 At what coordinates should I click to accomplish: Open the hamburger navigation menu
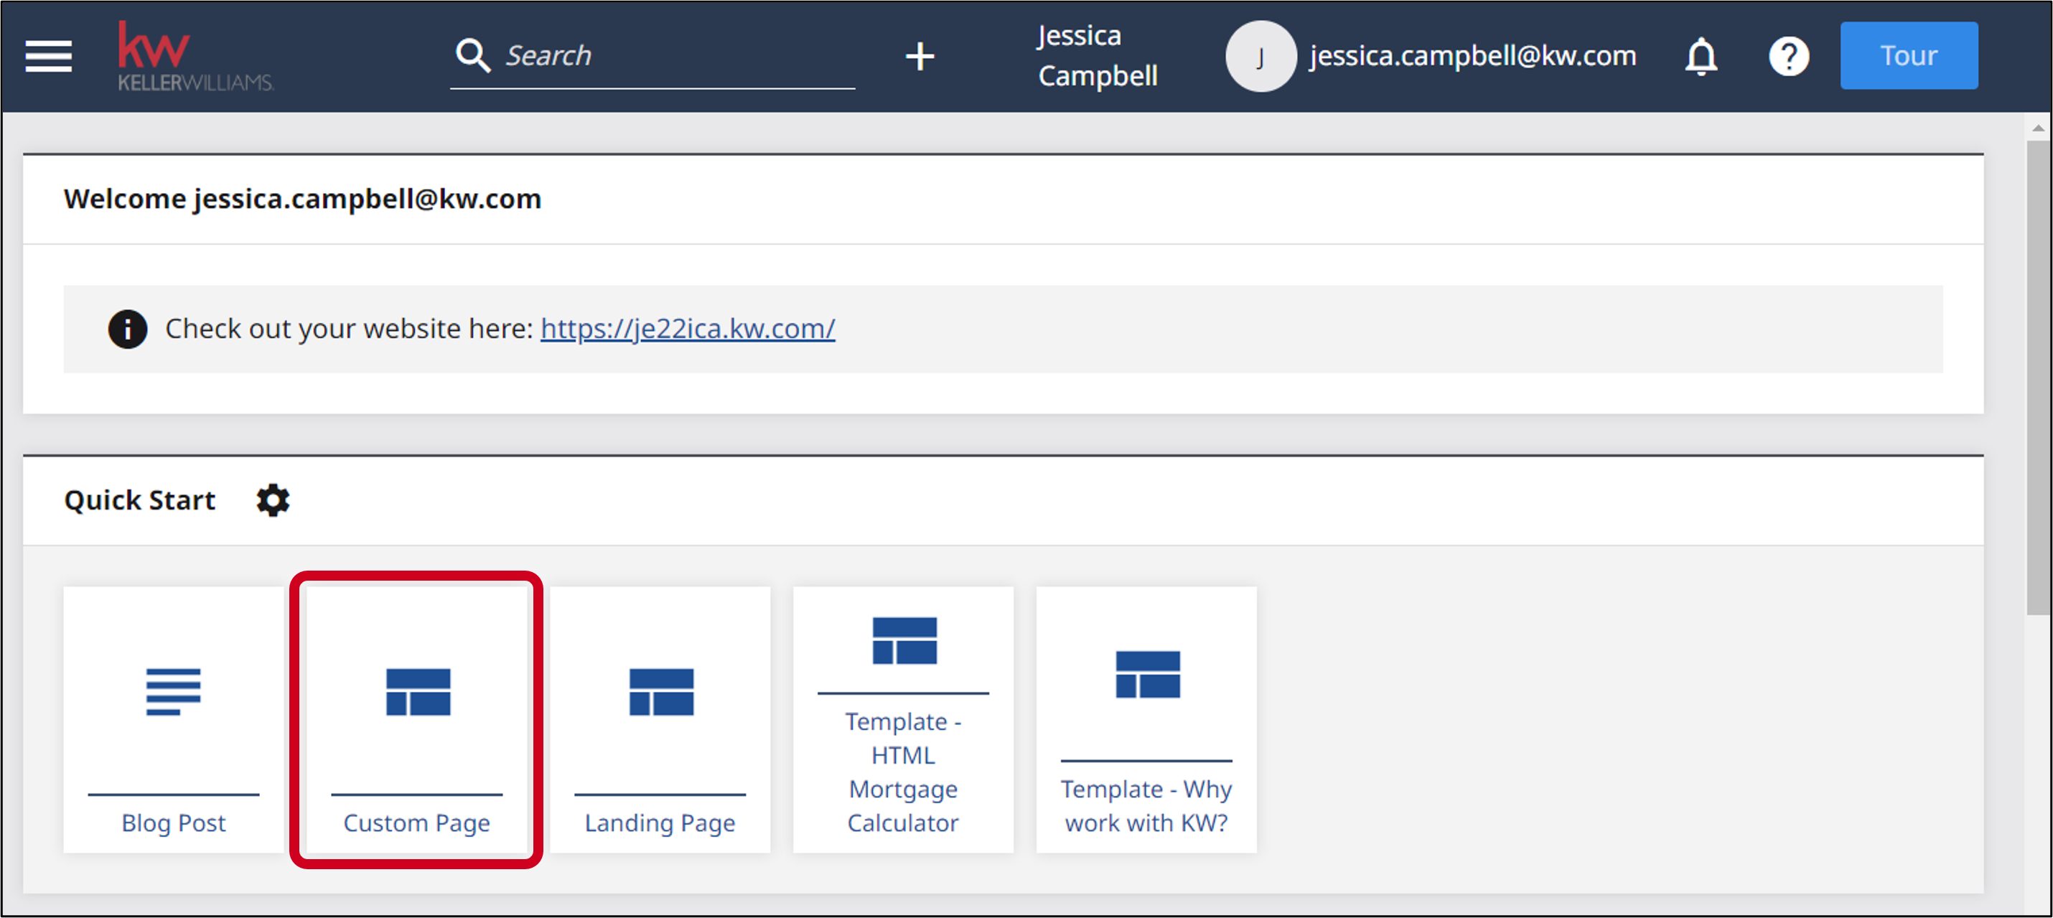(49, 57)
